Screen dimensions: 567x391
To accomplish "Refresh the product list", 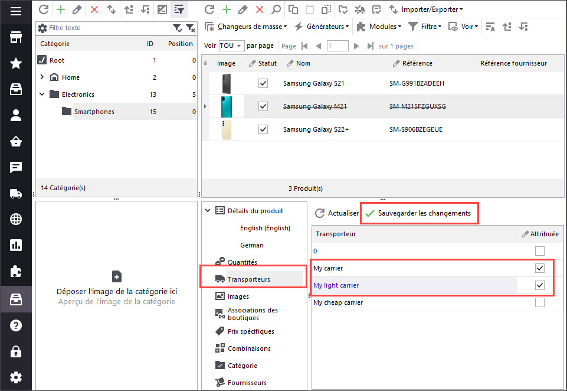I will click(209, 9).
